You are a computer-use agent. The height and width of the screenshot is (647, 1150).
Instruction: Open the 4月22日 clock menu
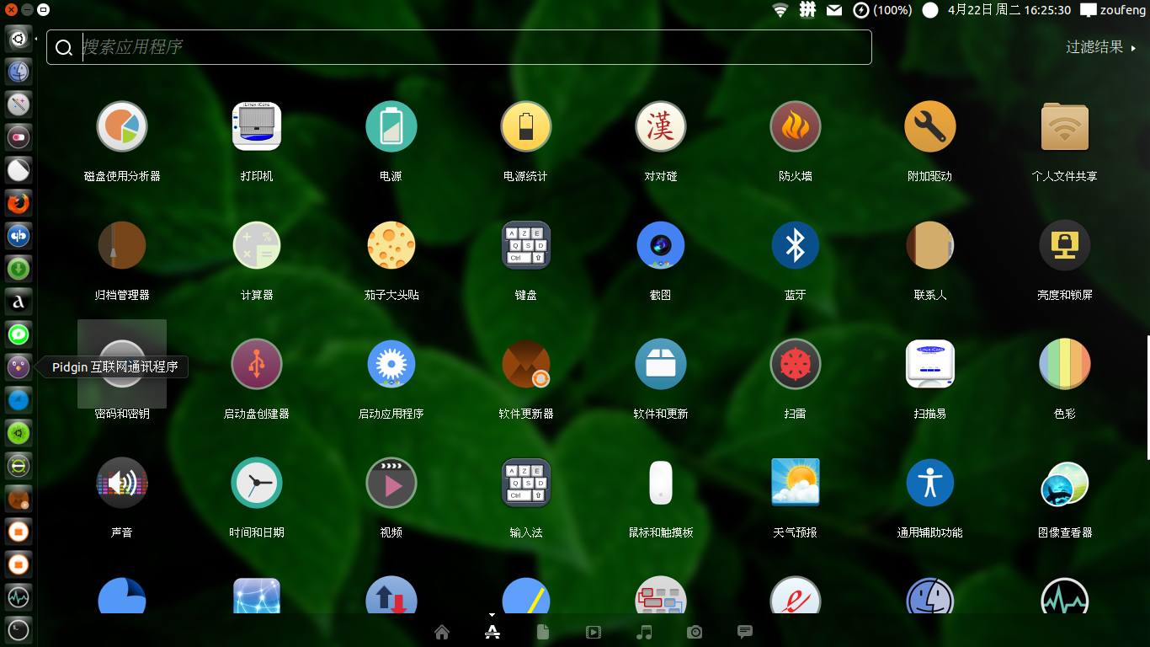pyautogui.click(x=1009, y=10)
